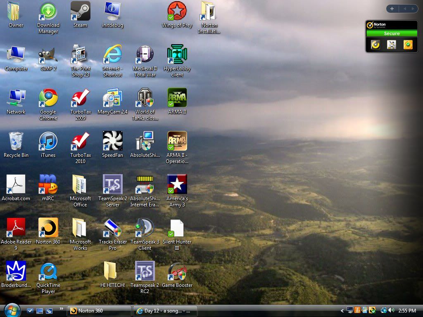The width and height of the screenshot is (423, 317).
Task: Select QuickTime Player icon
Action: (x=48, y=271)
